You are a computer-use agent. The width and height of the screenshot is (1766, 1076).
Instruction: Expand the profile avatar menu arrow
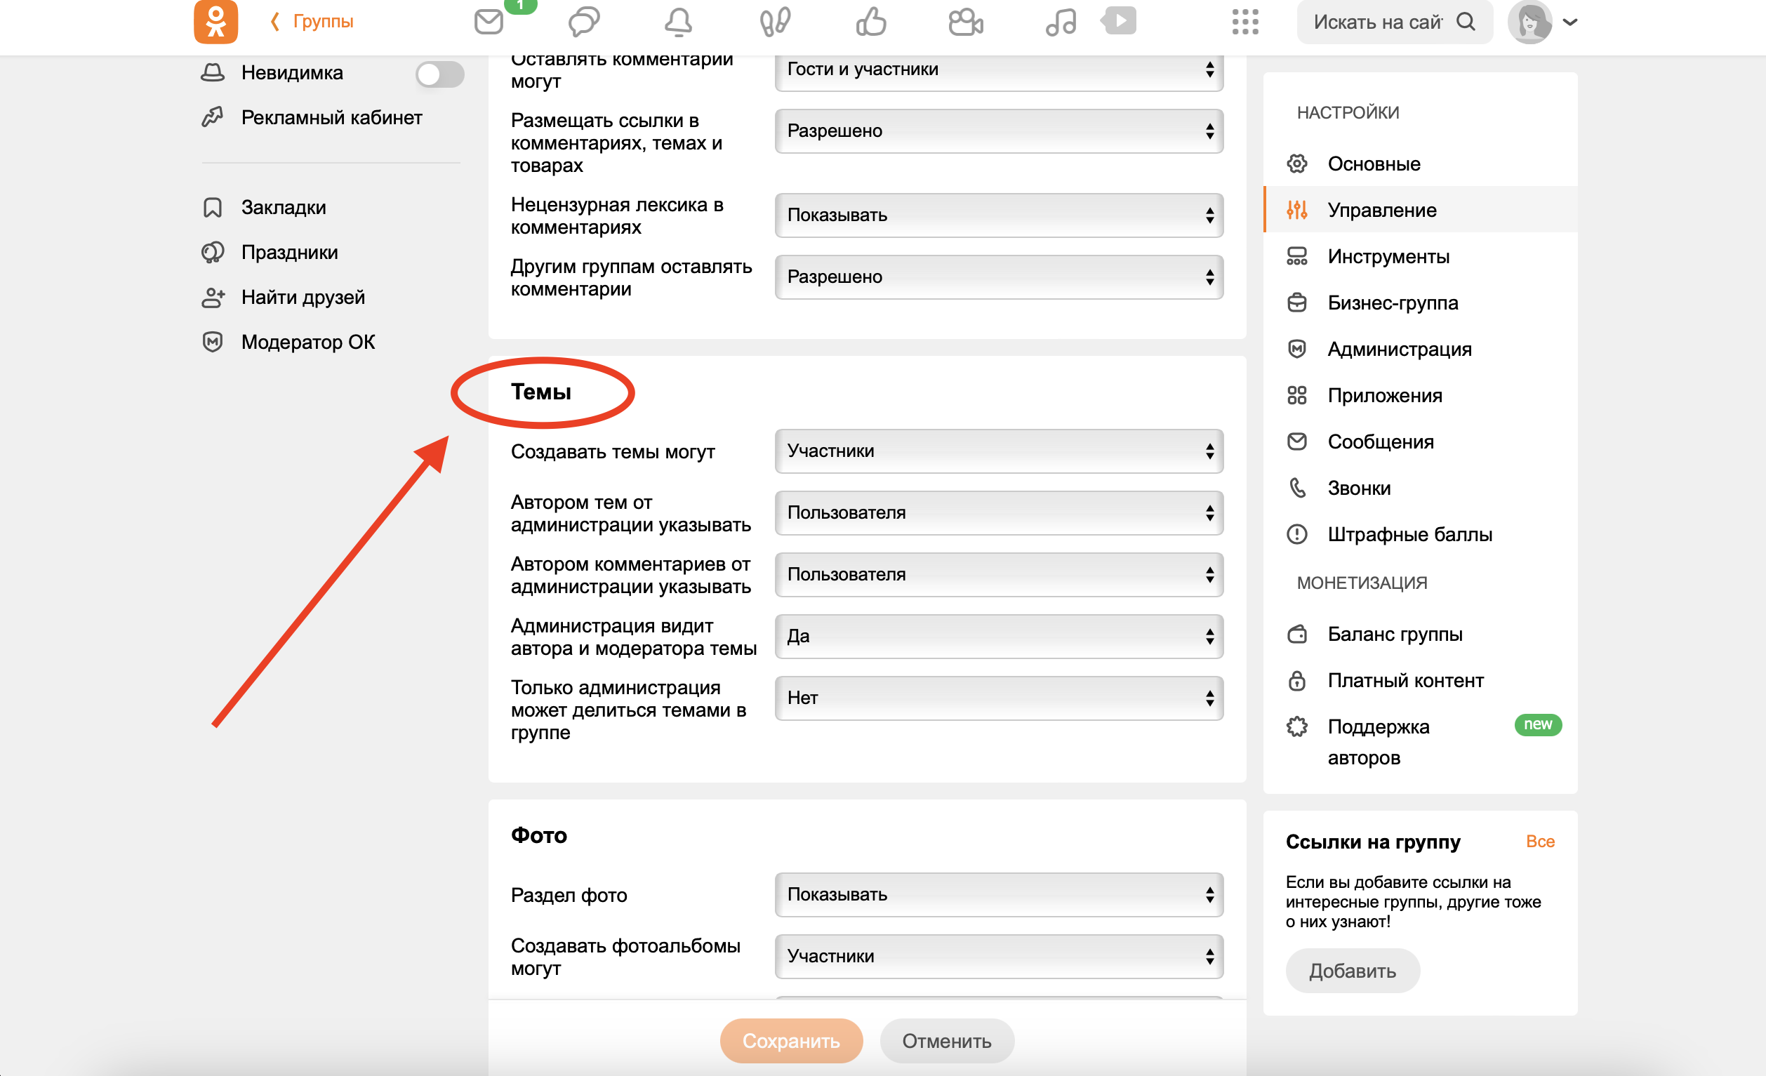point(1569,22)
